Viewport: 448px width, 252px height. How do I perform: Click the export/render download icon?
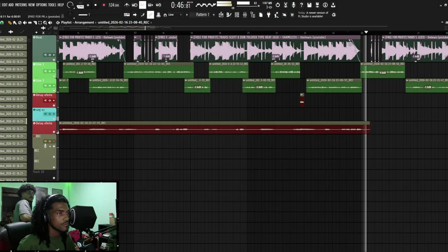point(333,5)
